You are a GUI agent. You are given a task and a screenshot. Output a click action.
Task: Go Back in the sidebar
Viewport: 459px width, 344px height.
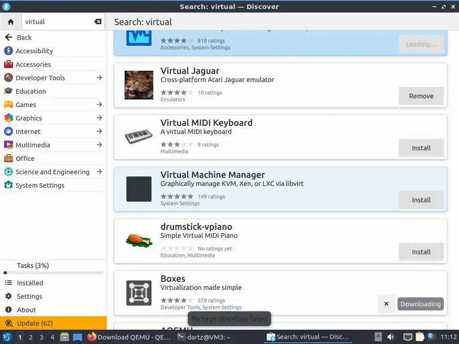click(x=53, y=38)
